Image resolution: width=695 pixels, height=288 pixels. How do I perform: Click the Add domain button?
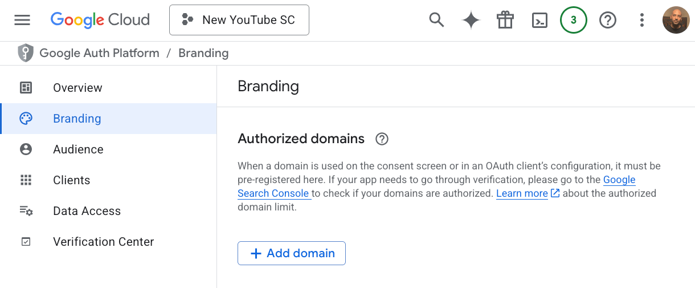(x=292, y=253)
